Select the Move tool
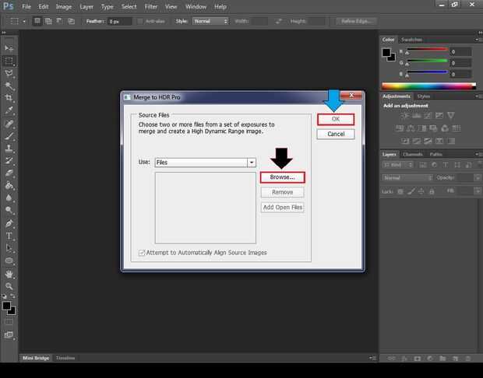 [x=9, y=48]
